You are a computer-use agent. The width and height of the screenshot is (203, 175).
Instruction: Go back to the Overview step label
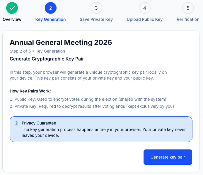tap(12, 19)
